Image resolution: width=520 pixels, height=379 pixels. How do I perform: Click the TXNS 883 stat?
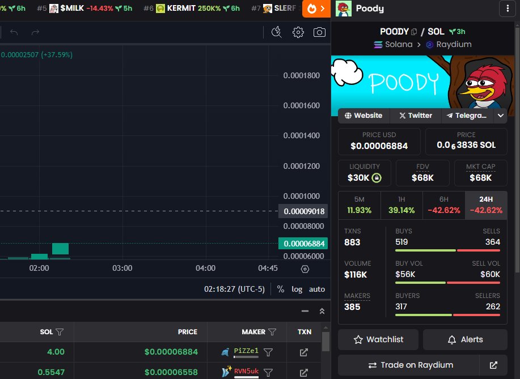tap(352, 237)
